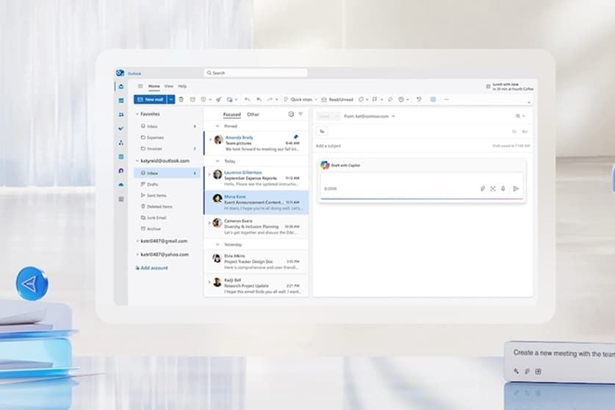The width and height of the screenshot is (615, 410).
Task: Open the OneDrive cloud icon in the sidebar
Action: point(121,184)
